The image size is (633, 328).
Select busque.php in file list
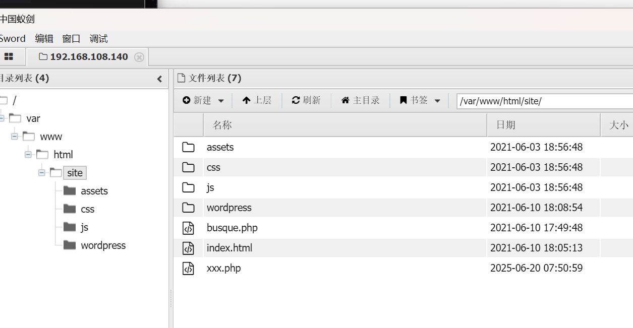[x=232, y=228]
